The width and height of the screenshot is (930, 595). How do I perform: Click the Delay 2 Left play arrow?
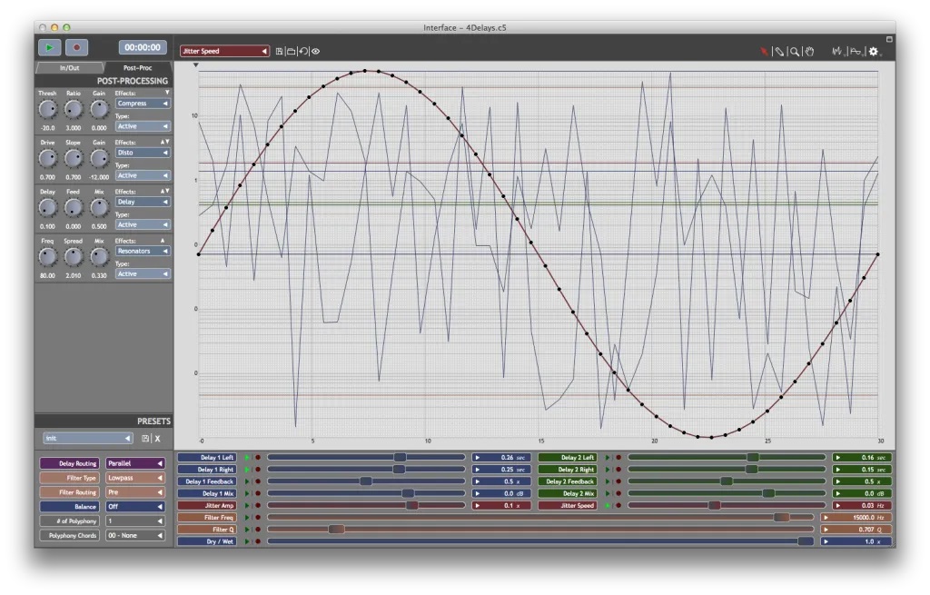tap(608, 458)
